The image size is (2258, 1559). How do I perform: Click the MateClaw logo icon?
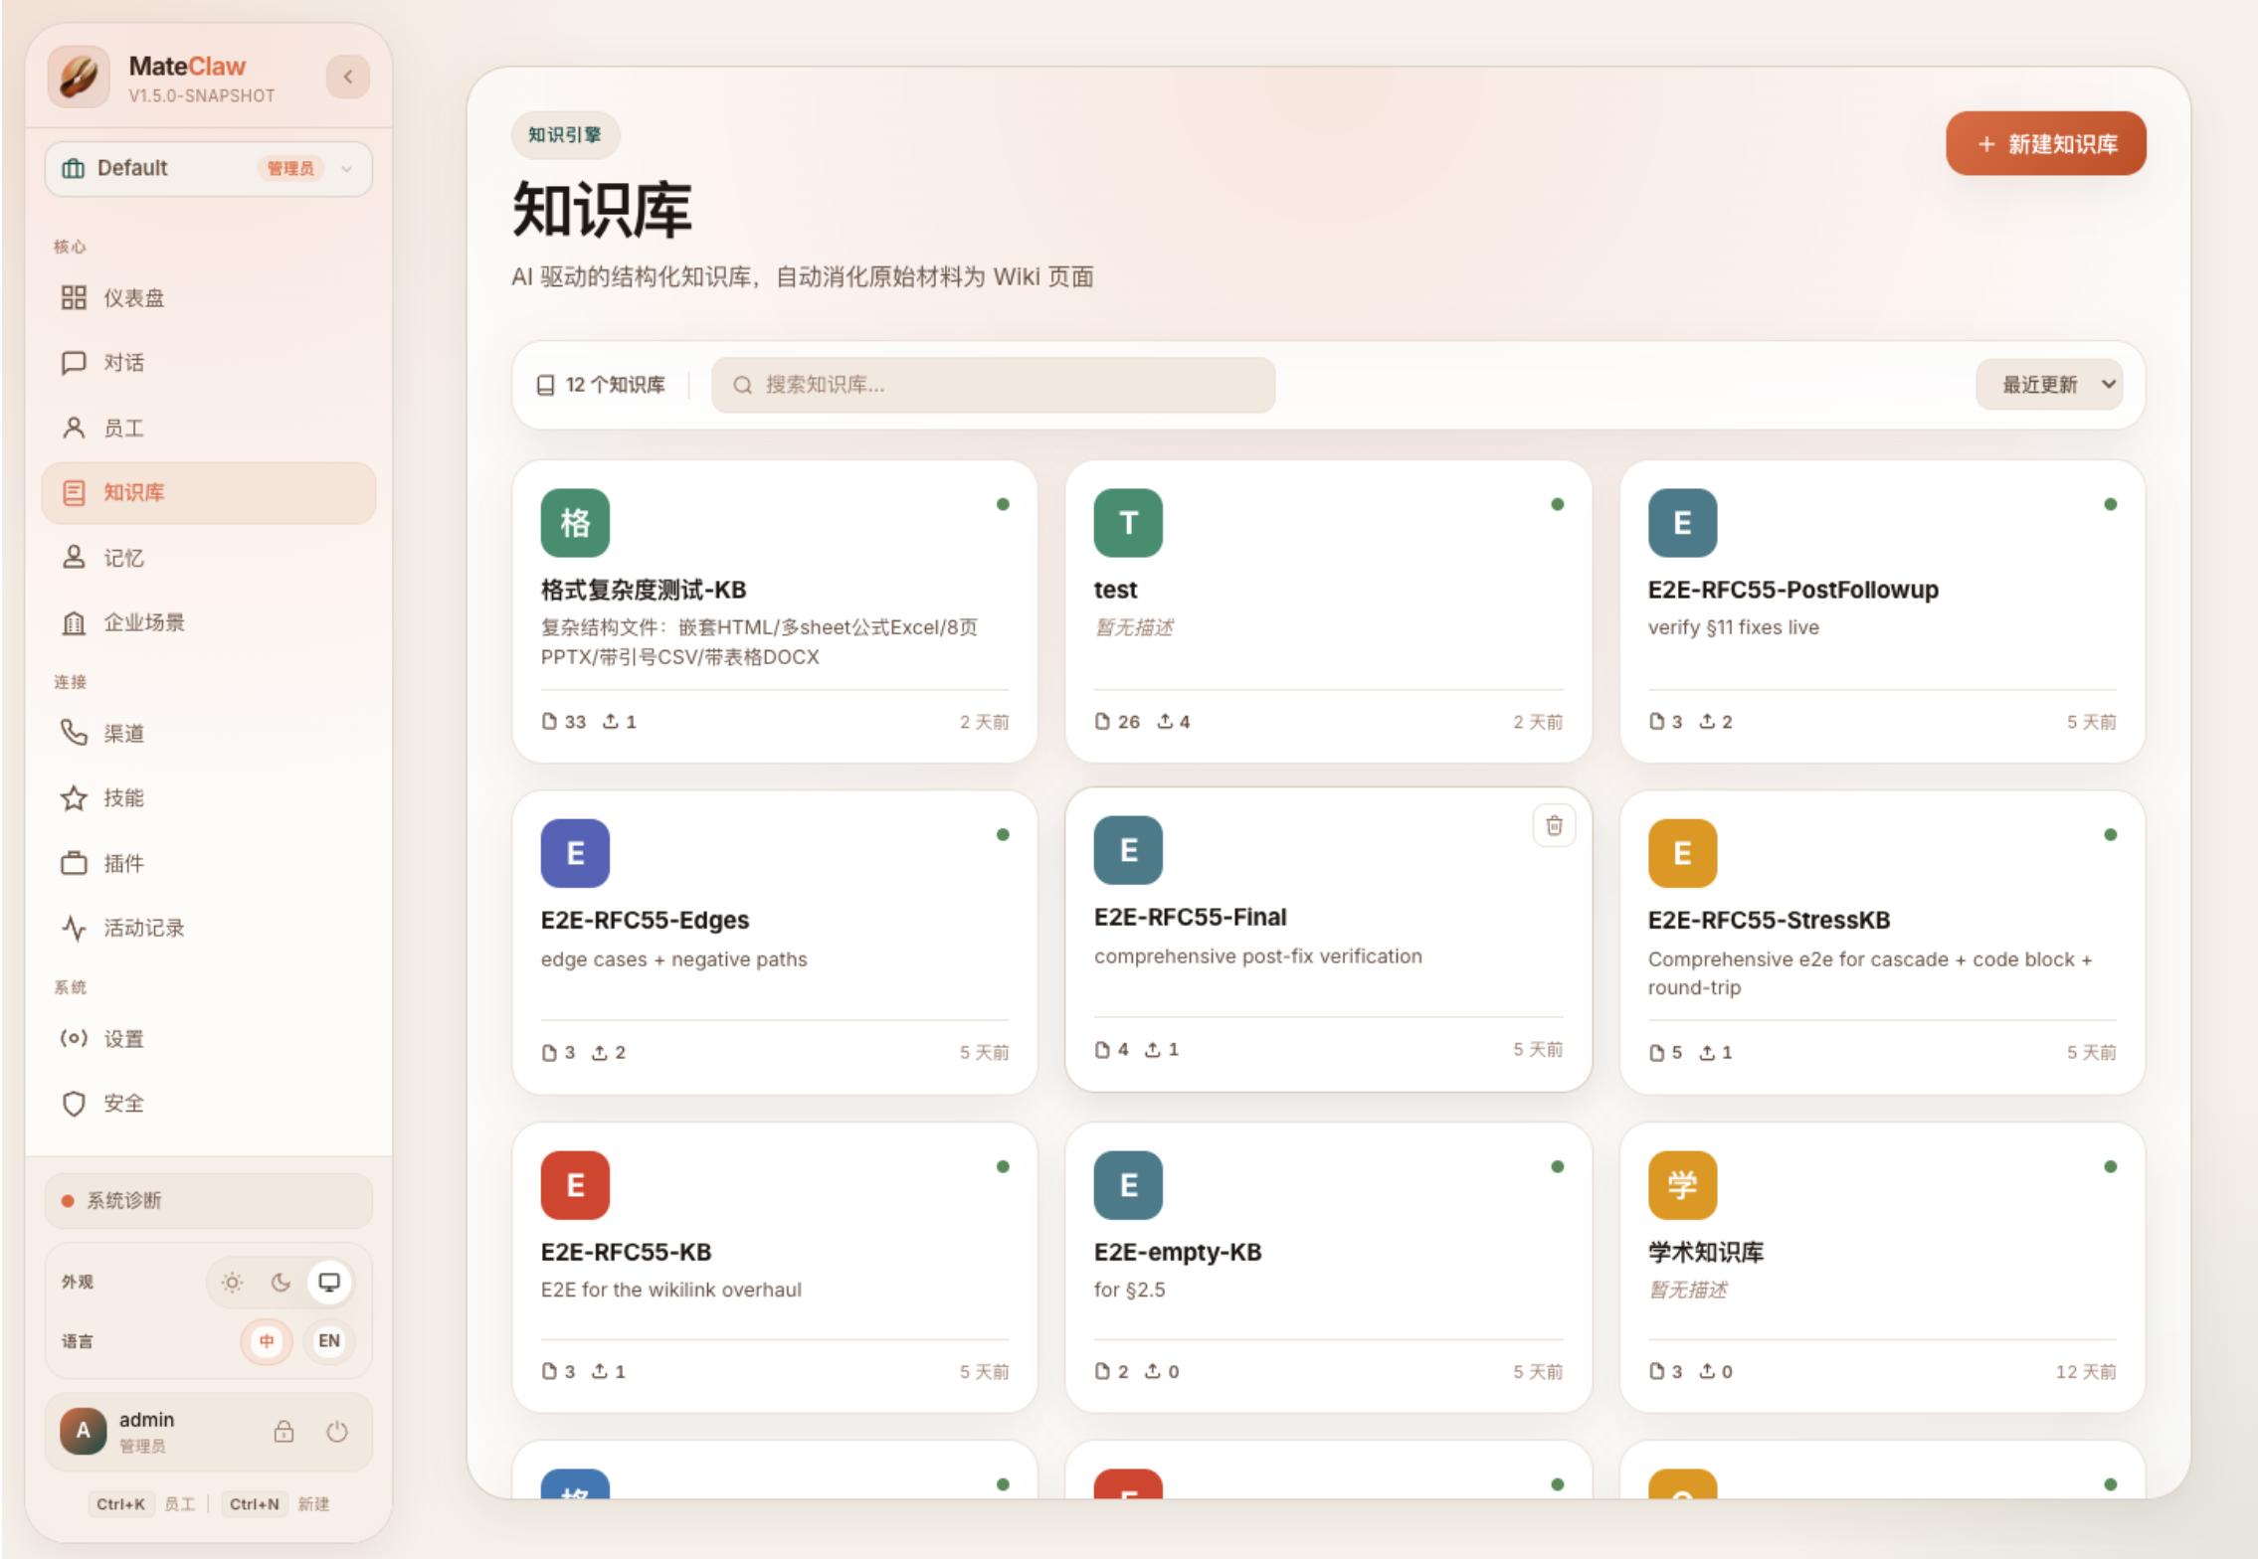[79, 77]
